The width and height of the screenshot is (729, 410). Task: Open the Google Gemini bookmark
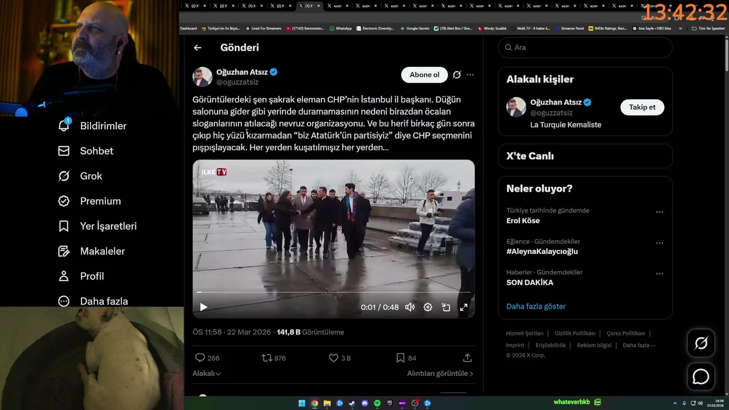click(415, 28)
